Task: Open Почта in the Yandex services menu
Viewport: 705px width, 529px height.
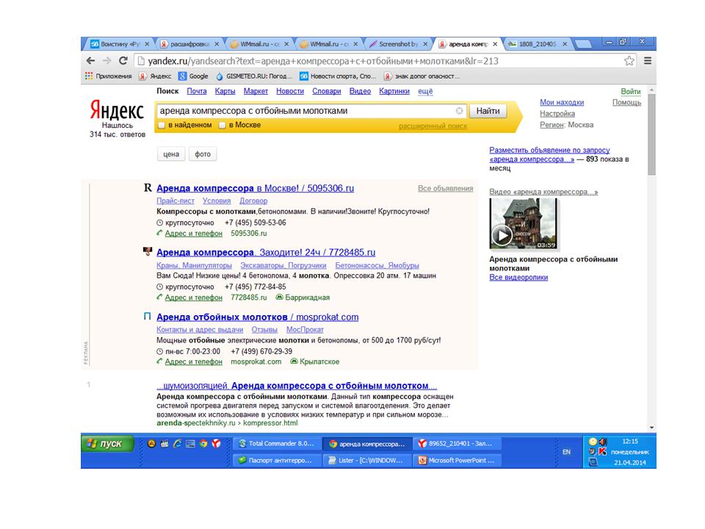Action: pos(197,91)
